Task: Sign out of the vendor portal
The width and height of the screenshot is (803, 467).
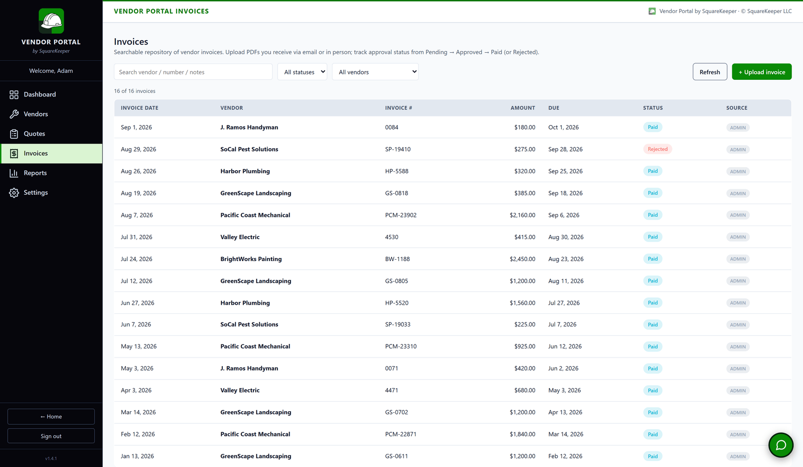Action: [51, 436]
